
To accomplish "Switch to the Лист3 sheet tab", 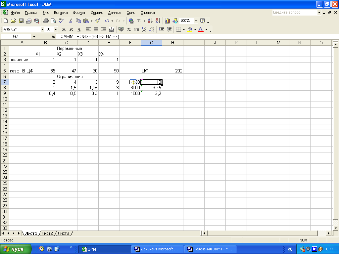I will tap(63, 233).
